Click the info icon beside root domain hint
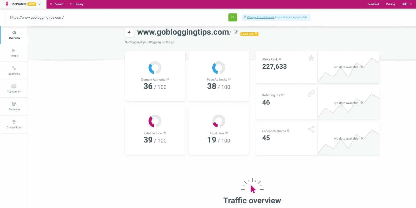The image size is (416, 208). [245, 17]
